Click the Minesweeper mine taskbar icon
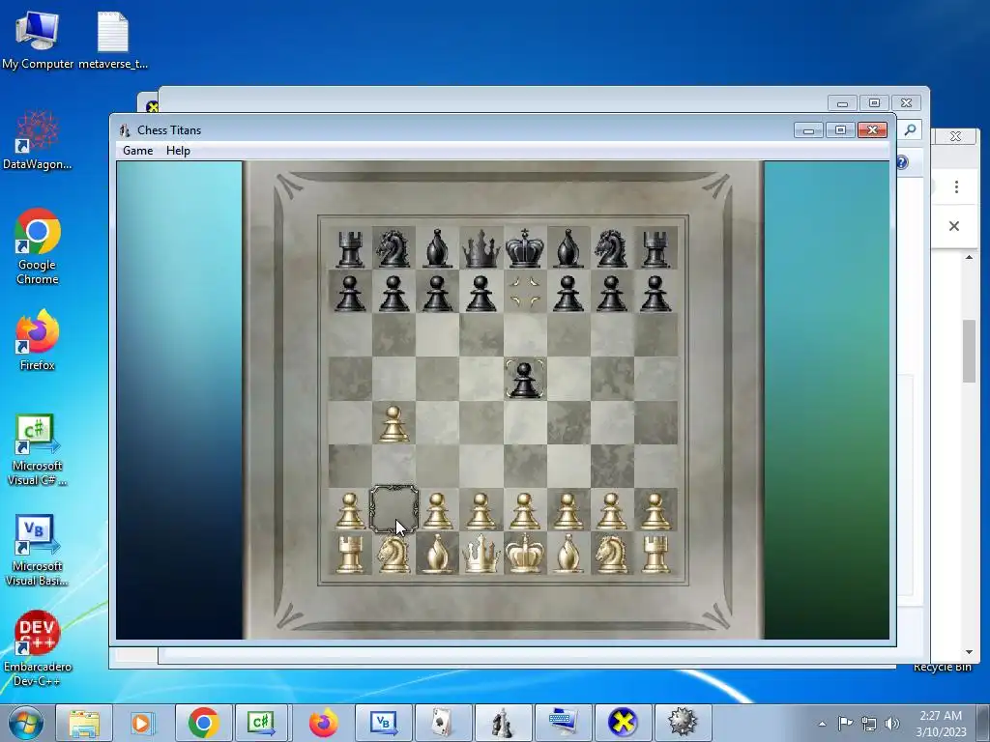 (x=683, y=723)
